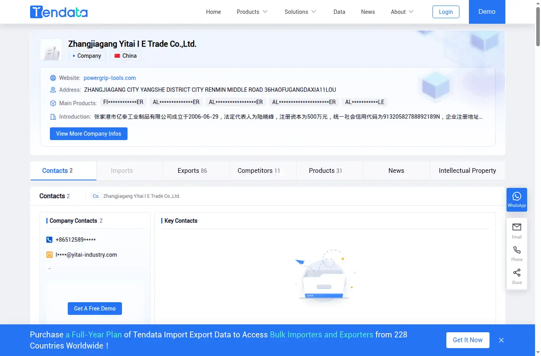The width and height of the screenshot is (541, 356).
Task: Click the Zhangjiagang Yitai company name heading
Action: pos(132,44)
